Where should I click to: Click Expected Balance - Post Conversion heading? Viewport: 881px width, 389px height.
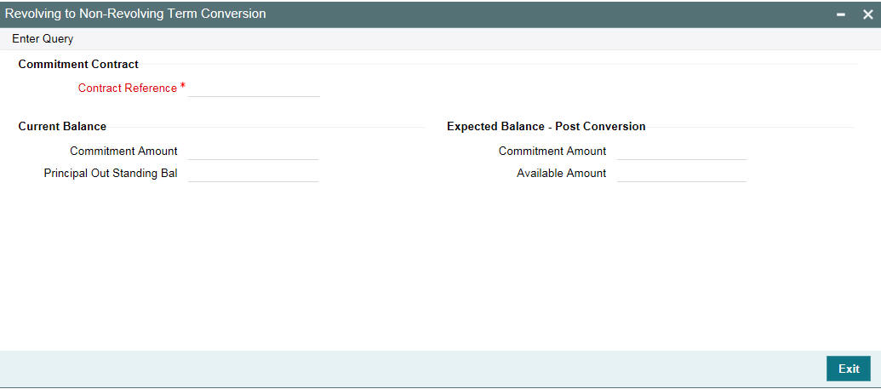(546, 127)
